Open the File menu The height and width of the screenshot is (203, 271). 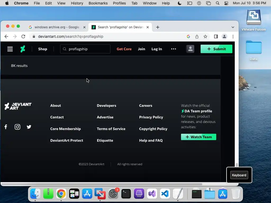[x=37, y=3]
